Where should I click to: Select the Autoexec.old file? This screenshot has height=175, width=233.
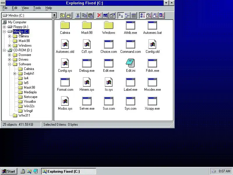coord(65,46)
